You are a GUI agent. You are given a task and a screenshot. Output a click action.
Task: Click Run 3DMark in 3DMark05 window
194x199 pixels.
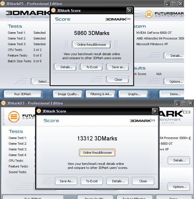[x=23, y=94]
